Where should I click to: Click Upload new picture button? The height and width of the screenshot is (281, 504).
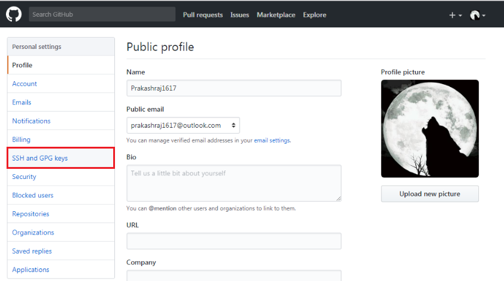pyautogui.click(x=430, y=194)
